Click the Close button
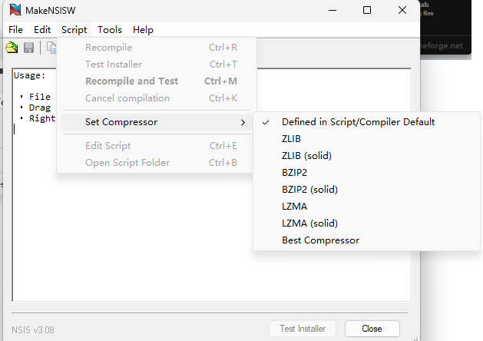 click(x=372, y=329)
